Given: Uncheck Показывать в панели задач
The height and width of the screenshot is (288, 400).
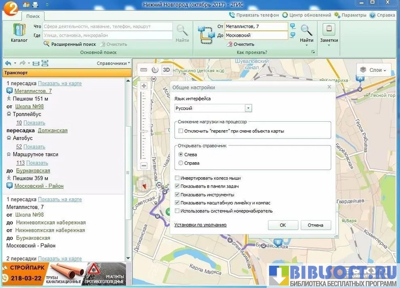Looking at the screenshot, I should [x=178, y=186].
